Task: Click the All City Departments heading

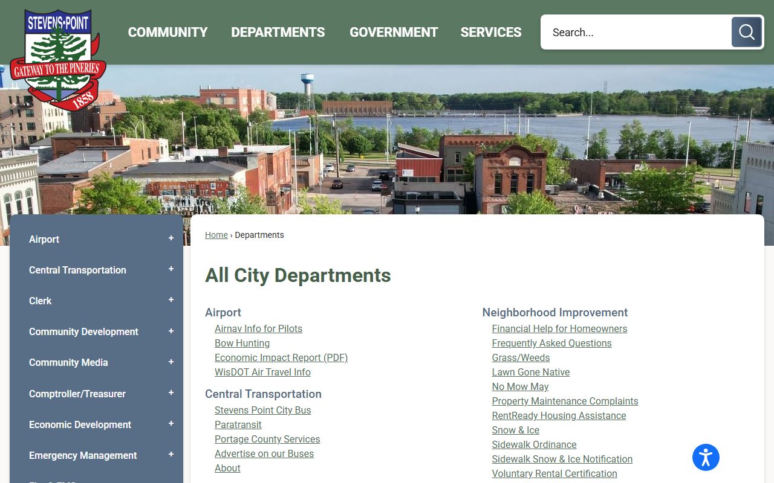Action: pyautogui.click(x=298, y=275)
